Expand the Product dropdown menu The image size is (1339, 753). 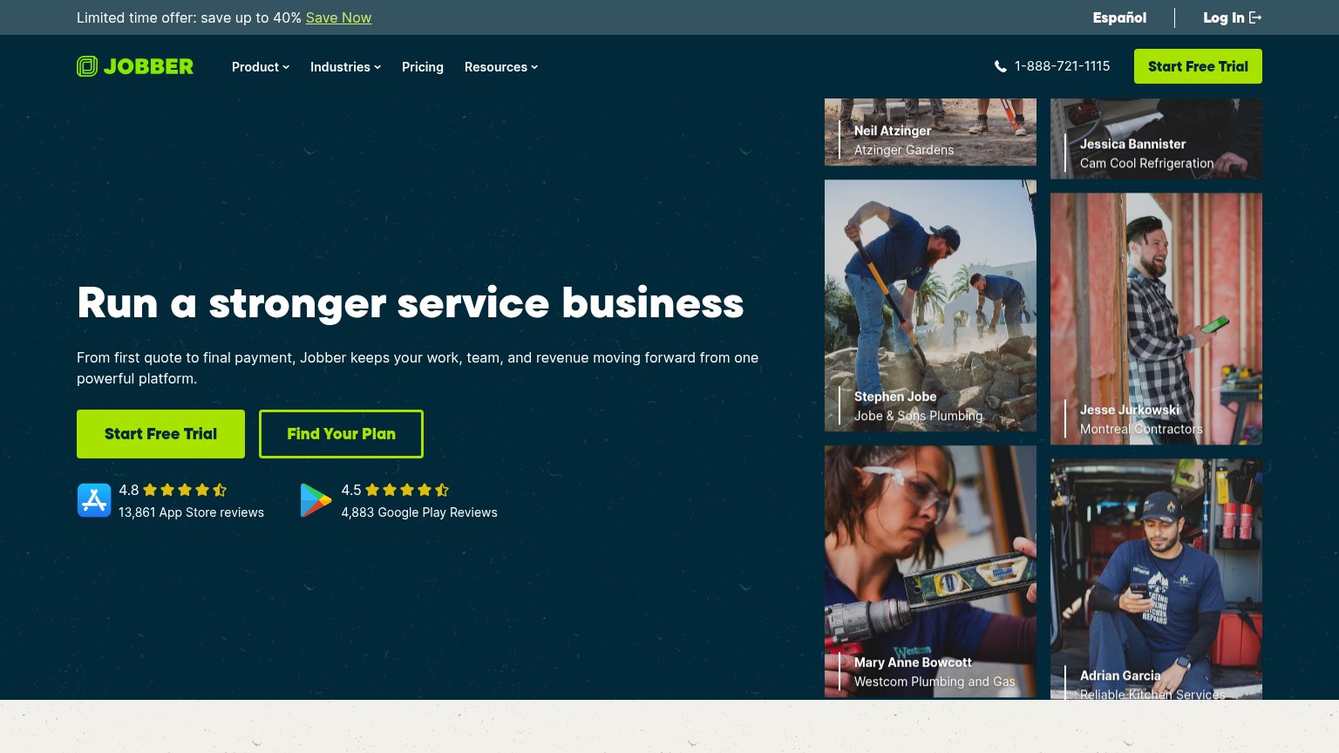pyautogui.click(x=261, y=67)
